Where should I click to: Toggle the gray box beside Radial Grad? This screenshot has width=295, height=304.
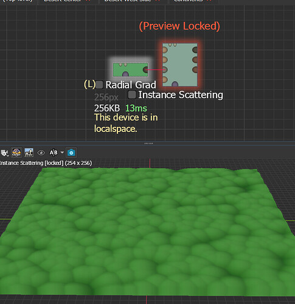[99, 85]
